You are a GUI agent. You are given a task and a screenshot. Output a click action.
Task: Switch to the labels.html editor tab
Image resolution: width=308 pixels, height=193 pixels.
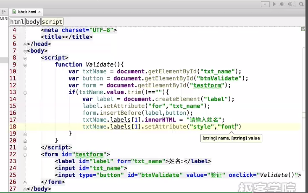[x=26, y=12]
